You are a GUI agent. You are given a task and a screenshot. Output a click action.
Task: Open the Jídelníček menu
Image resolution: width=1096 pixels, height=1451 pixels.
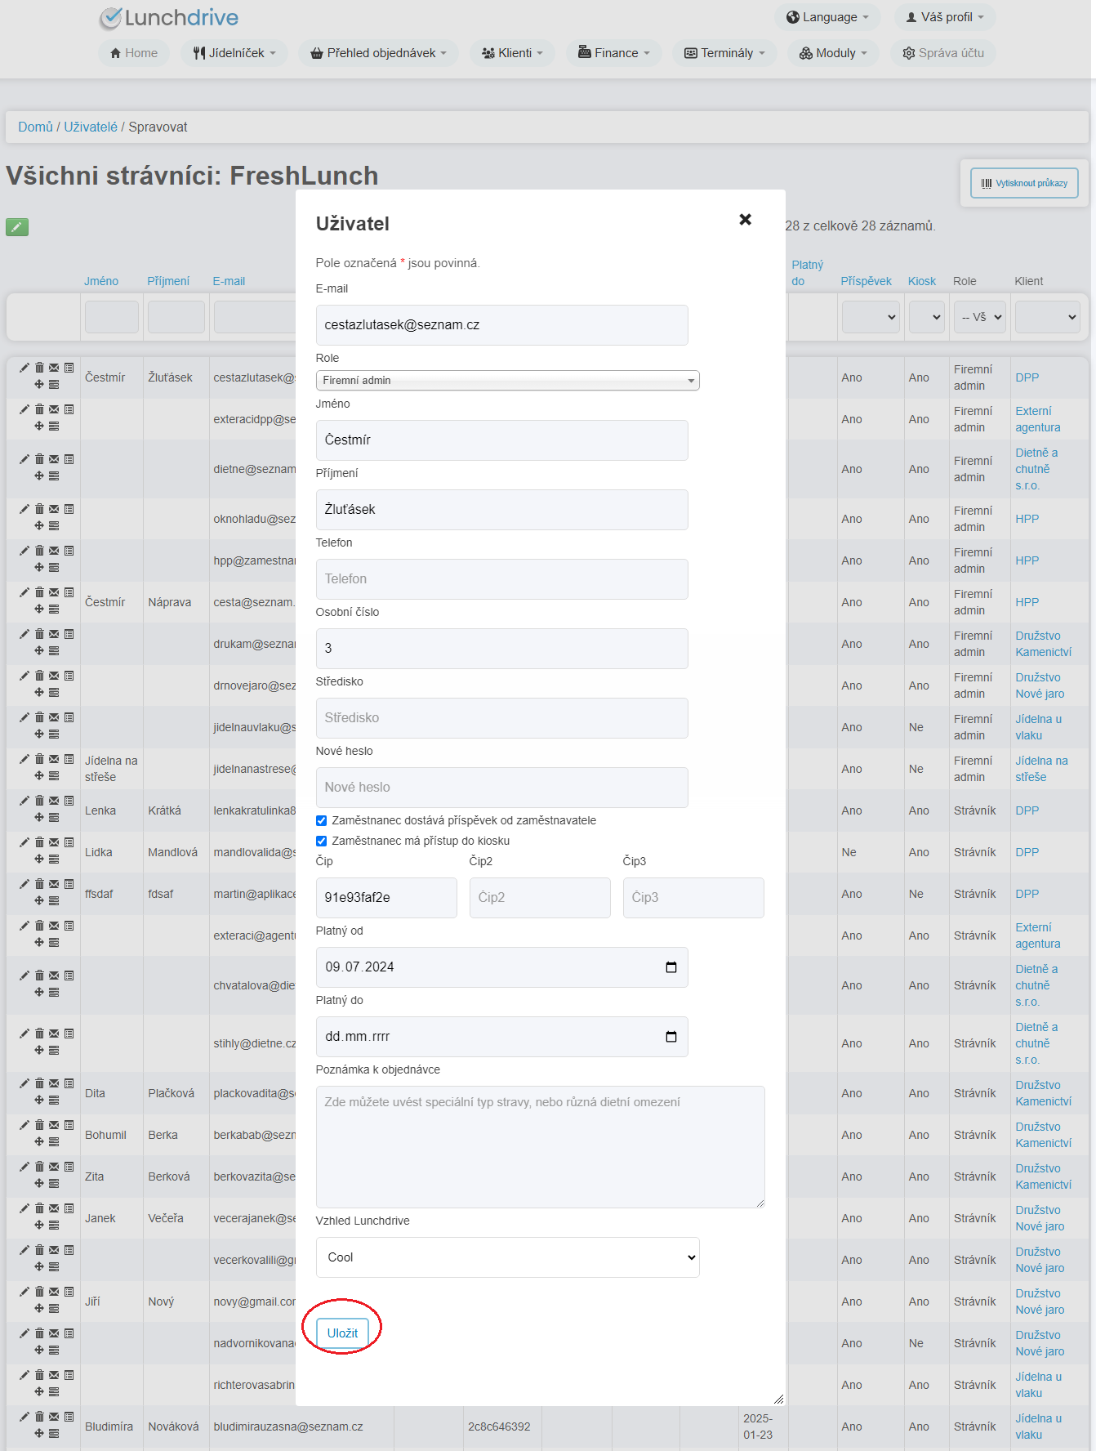tap(234, 53)
